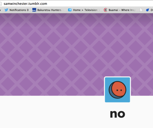The height and width of the screenshot is (128, 153).
Task: Click the red Buamai C favicon
Action: point(106,10)
